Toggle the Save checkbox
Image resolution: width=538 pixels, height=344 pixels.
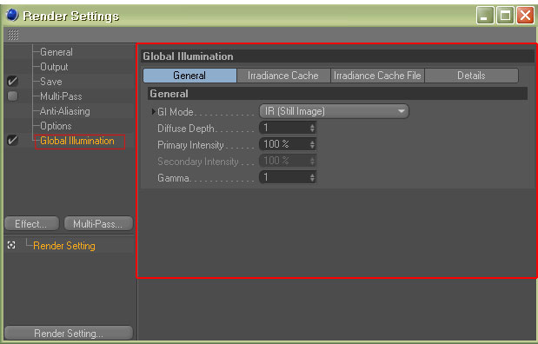13,82
